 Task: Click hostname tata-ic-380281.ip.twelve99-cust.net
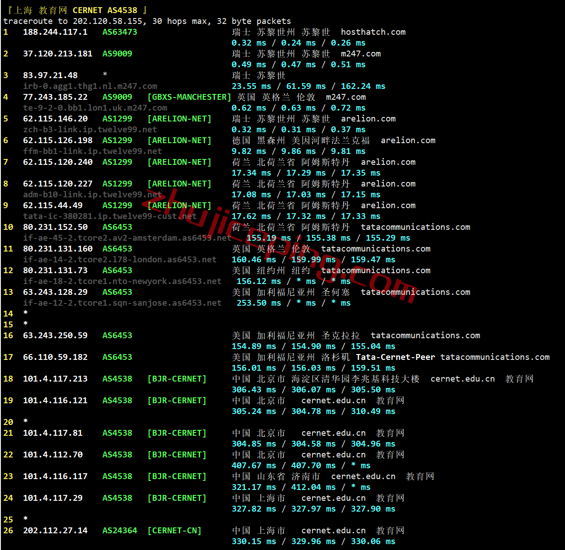pyautogui.click(x=110, y=216)
